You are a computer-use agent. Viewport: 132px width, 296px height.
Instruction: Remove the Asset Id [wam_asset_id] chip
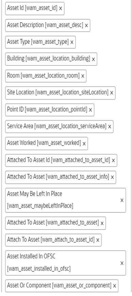click(60, 9)
